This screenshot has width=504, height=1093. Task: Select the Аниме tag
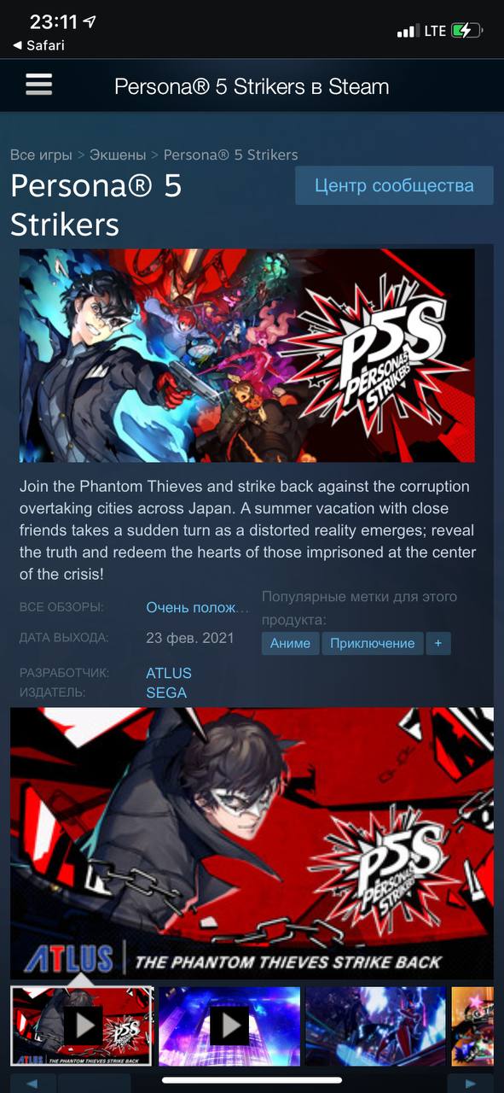coord(290,644)
